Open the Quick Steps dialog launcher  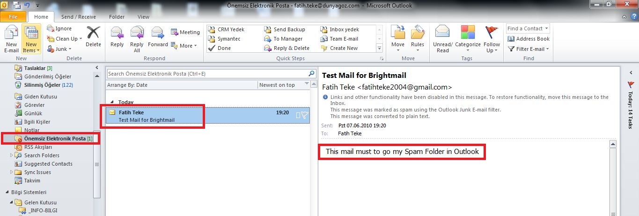click(x=382, y=59)
